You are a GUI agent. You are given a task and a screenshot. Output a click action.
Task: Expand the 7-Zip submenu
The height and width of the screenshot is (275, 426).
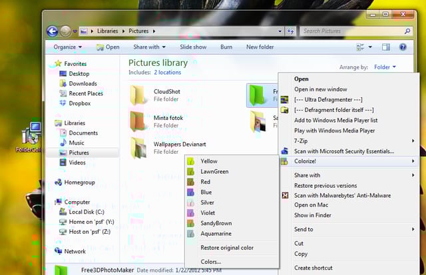tap(413, 140)
